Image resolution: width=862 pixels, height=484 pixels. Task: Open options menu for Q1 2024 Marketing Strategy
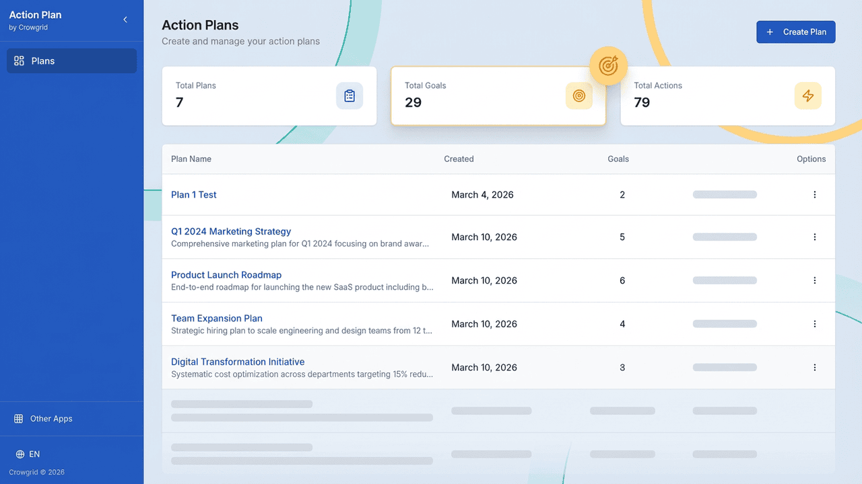click(814, 237)
